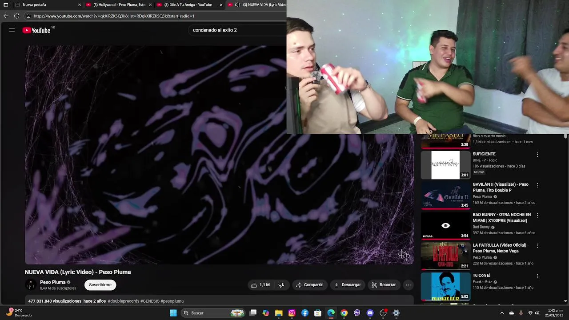Go back with the browser back arrow
Image resolution: width=569 pixels, height=320 pixels.
5,16
